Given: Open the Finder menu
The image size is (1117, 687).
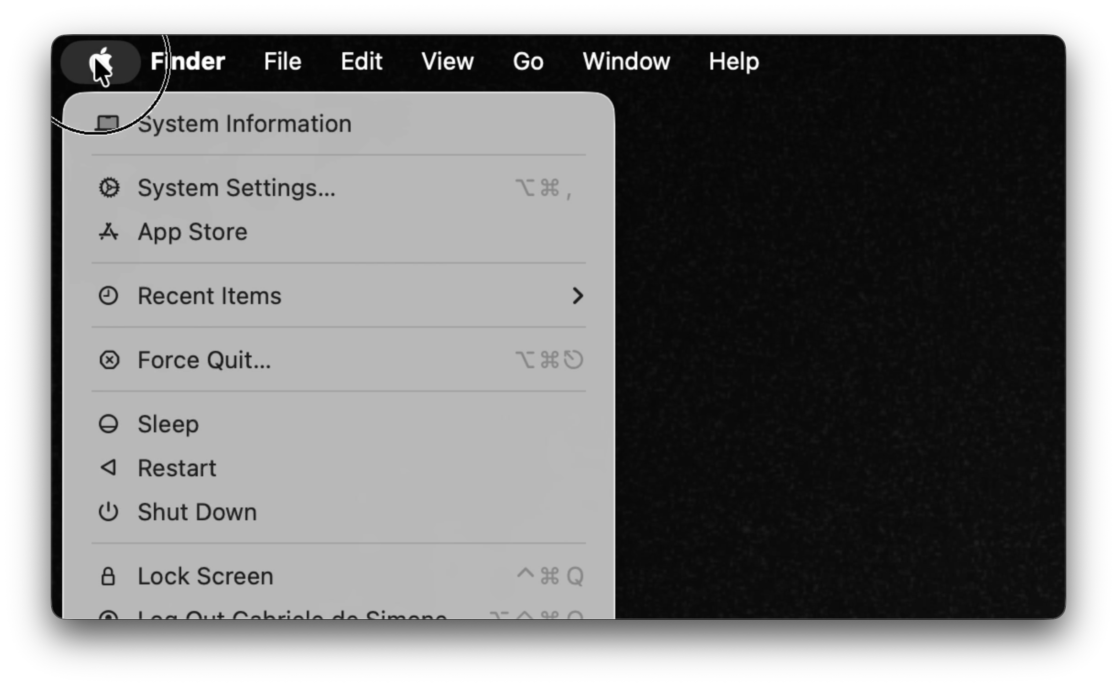Looking at the screenshot, I should tap(188, 61).
